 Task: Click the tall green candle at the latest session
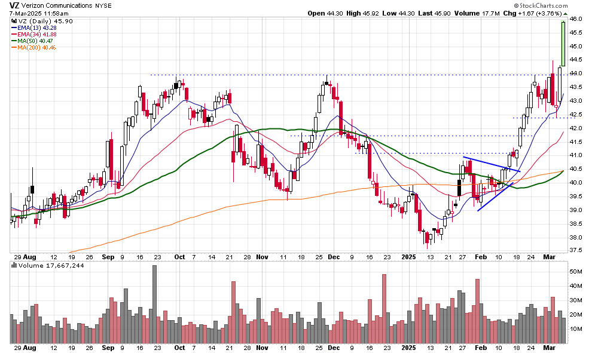click(x=563, y=44)
